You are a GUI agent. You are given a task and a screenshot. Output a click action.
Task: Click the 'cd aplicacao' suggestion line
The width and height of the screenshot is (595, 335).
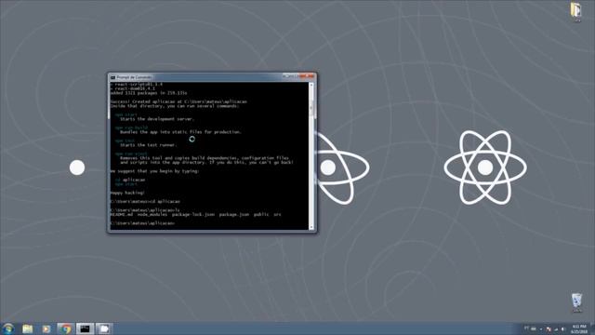[x=130, y=180]
